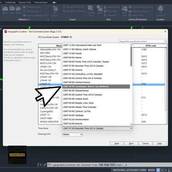172x172 pixels.
Task: Click MODEL in the status bar
Action: click(151, 170)
